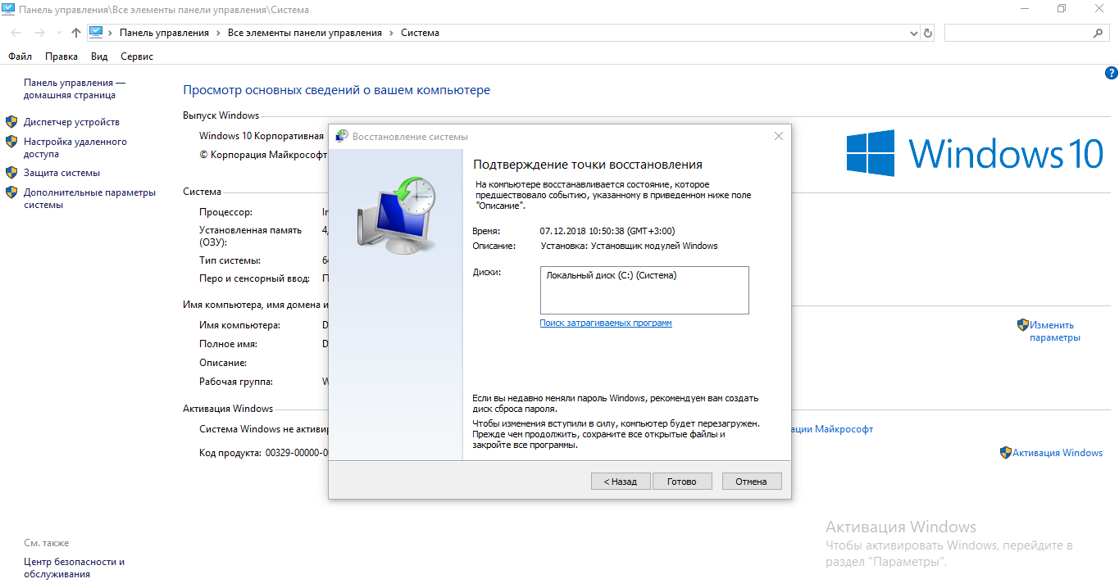Open the Вид menu
This screenshot has width=1119, height=588.
[x=99, y=57]
